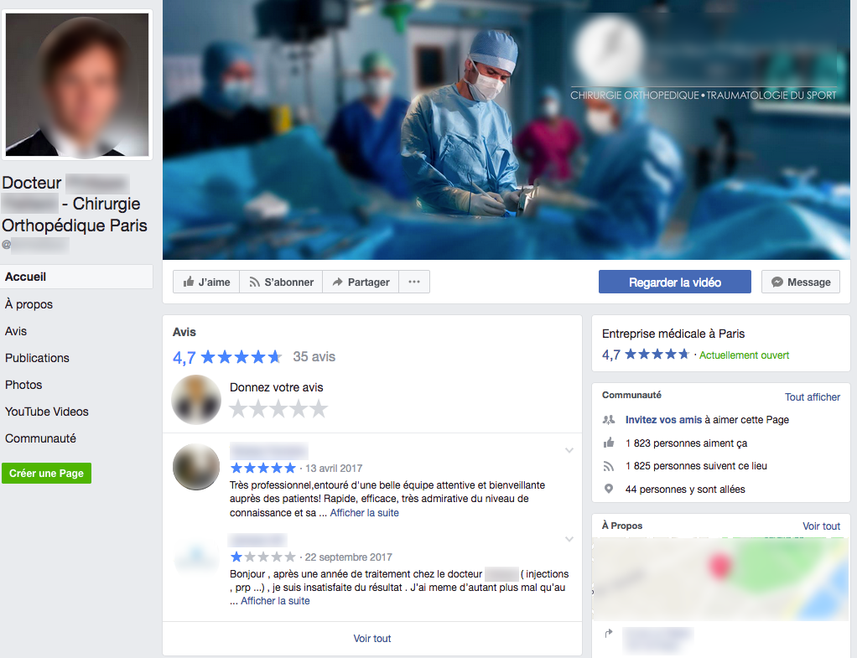Select the first star under Donnez votre avis
Screen dimensions: 857x658
point(238,409)
